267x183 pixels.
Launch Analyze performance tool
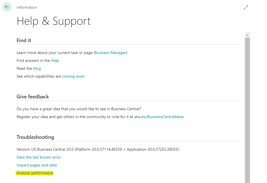pyautogui.click(x=35, y=173)
